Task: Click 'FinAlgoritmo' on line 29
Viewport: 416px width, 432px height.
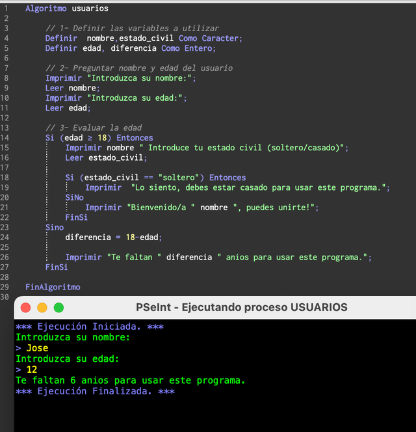Action: tap(53, 287)
